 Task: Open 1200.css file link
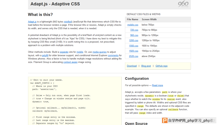click(134, 40)
